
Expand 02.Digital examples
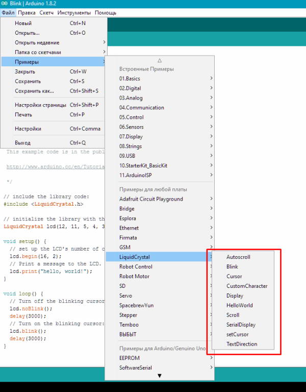[160, 88]
